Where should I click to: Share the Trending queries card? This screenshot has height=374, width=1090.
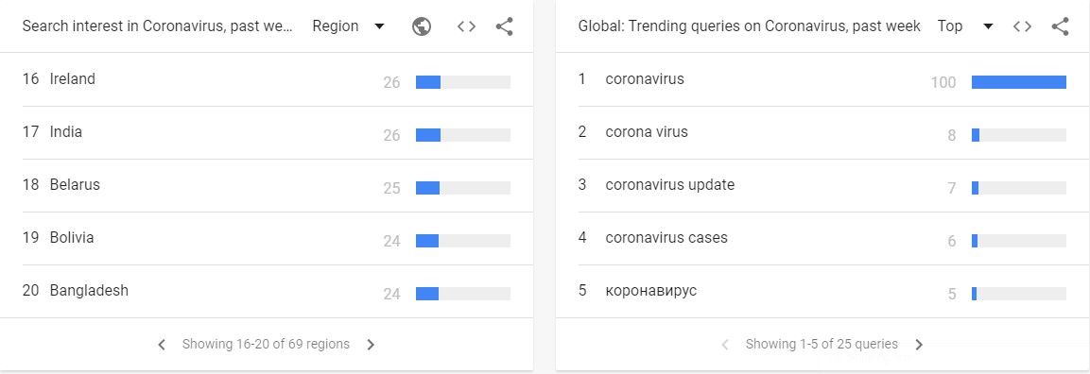1060,26
